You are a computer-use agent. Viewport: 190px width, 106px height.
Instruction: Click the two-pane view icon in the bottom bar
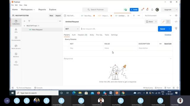coord(174,88)
